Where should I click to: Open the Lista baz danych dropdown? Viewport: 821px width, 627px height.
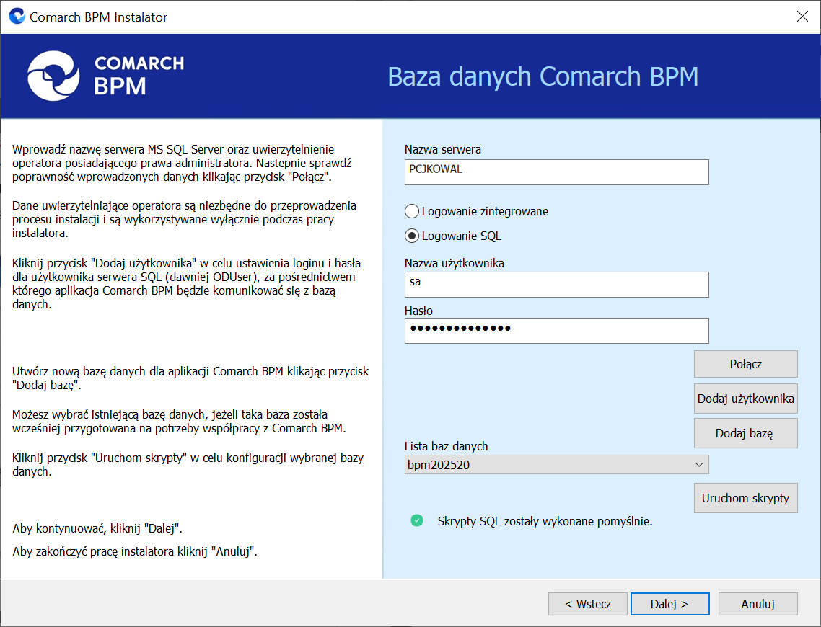(x=556, y=464)
